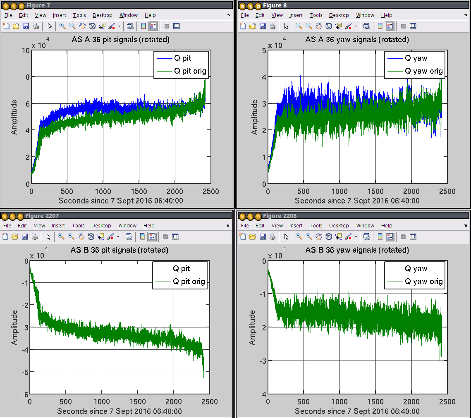This screenshot has width=471, height=418.
Task: Open File menu in Figure 7
Action: [8, 15]
